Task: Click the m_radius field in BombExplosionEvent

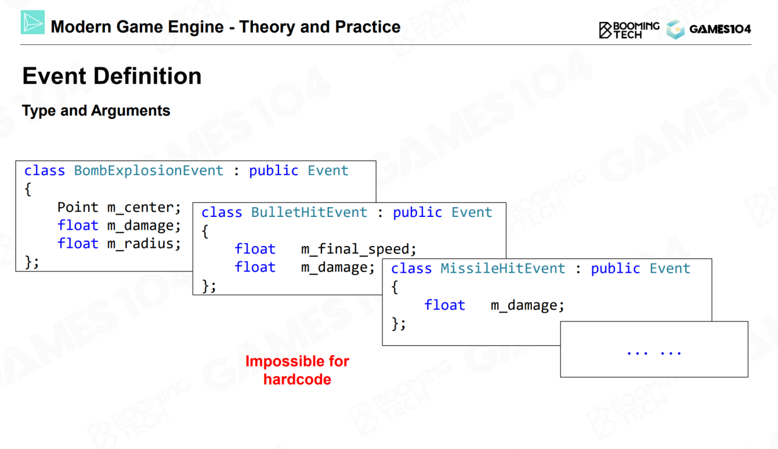Action: (x=144, y=244)
